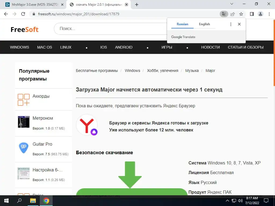Click the Chrome taskbar icon
Screen dimensions: 275x206
(x=46, y=201)
